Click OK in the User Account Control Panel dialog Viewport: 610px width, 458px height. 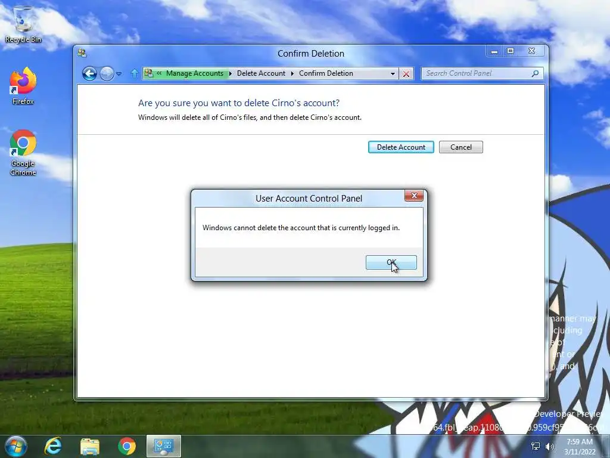tap(391, 262)
